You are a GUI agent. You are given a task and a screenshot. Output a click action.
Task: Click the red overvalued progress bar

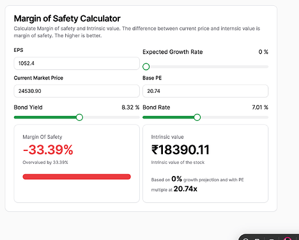[77, 177]
